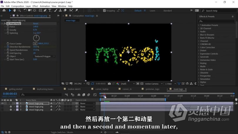Image resolution: width=238 pixels, height=134 pixels.
Task: Select the Hand tool
Action: point(14,10)
